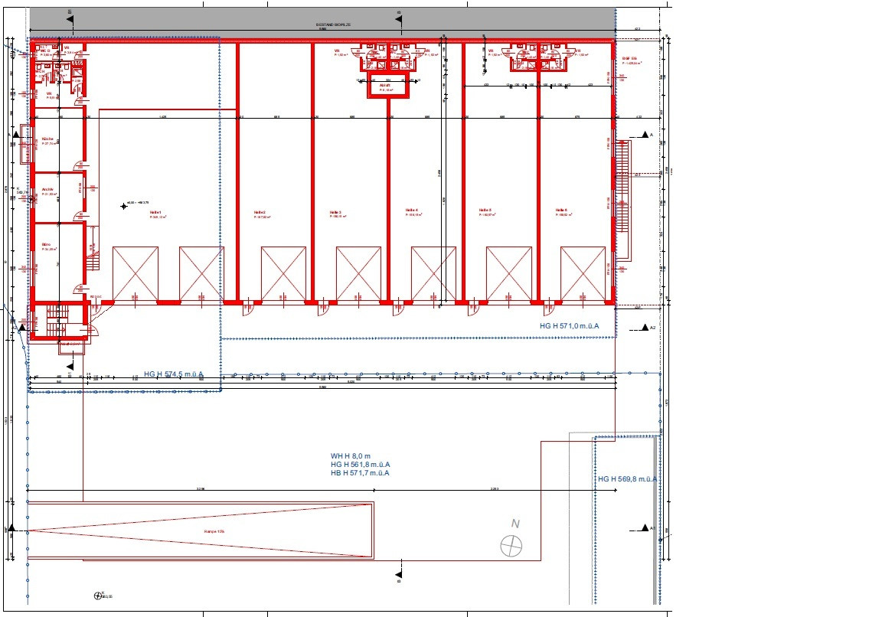Select the Halle 5 room label
This screenshot has height=617, width=882.
(485, 211)
